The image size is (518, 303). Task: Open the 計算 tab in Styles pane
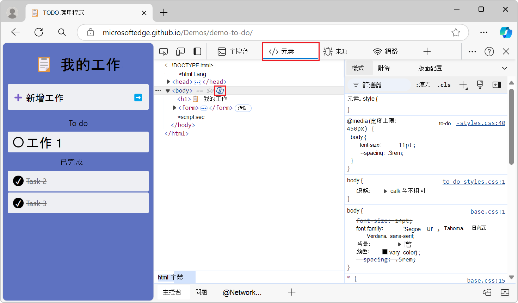(x=384, y=68)
